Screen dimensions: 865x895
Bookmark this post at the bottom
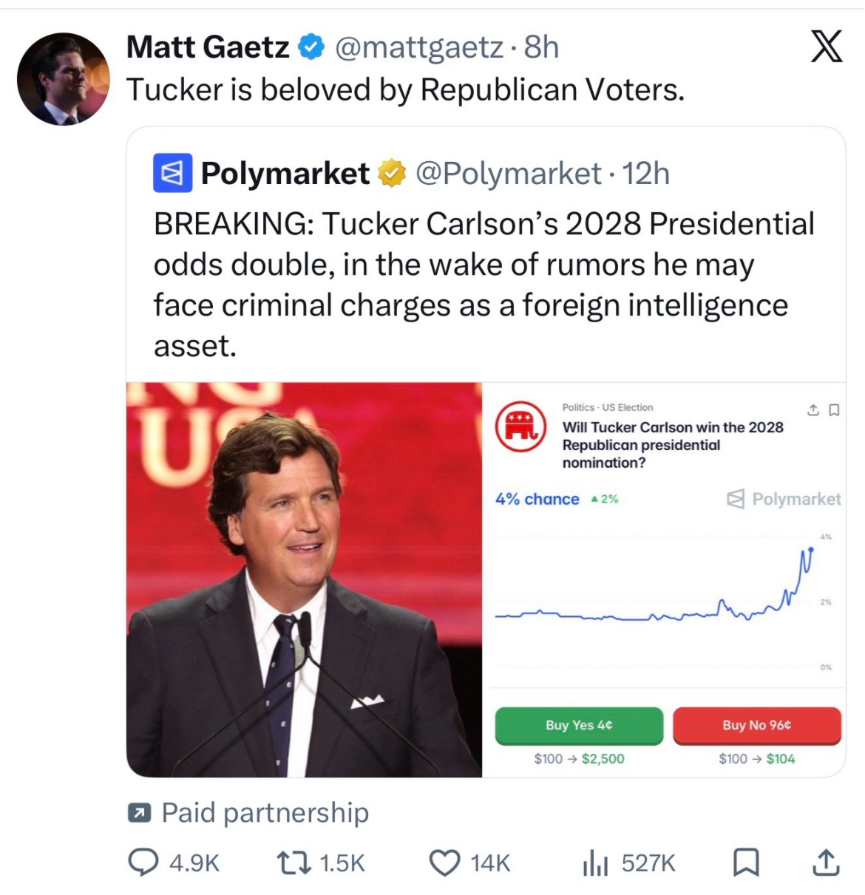745,862
